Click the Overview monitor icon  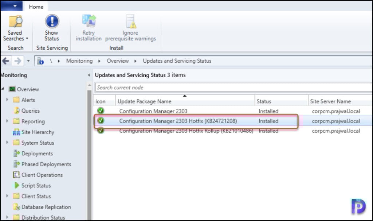(x=12, y=89)
